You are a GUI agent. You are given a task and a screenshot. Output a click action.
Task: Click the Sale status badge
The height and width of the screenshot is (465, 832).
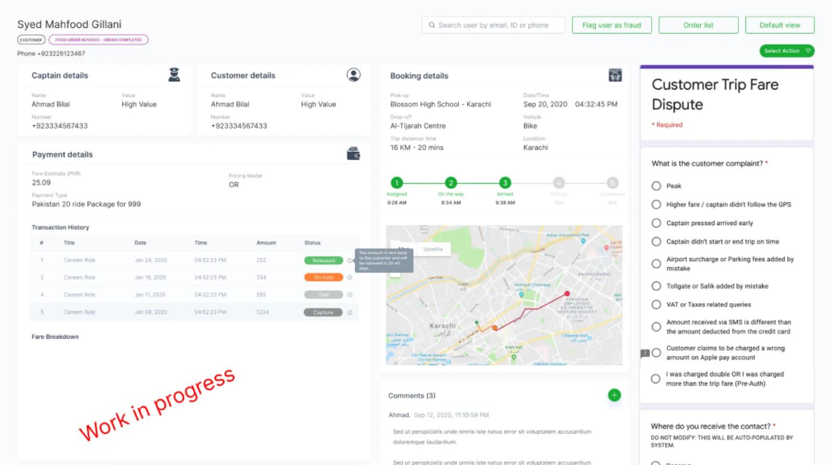[323, 295]
